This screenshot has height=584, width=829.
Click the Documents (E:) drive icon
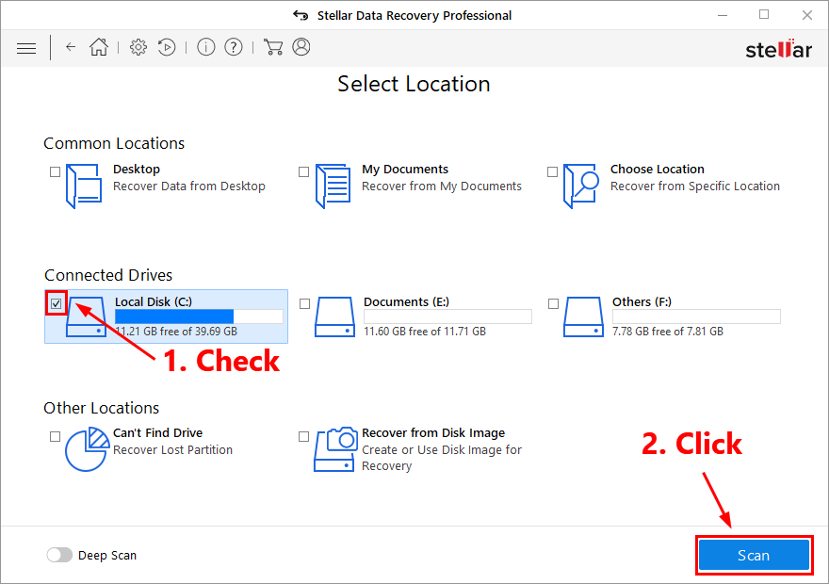[334, 316]
